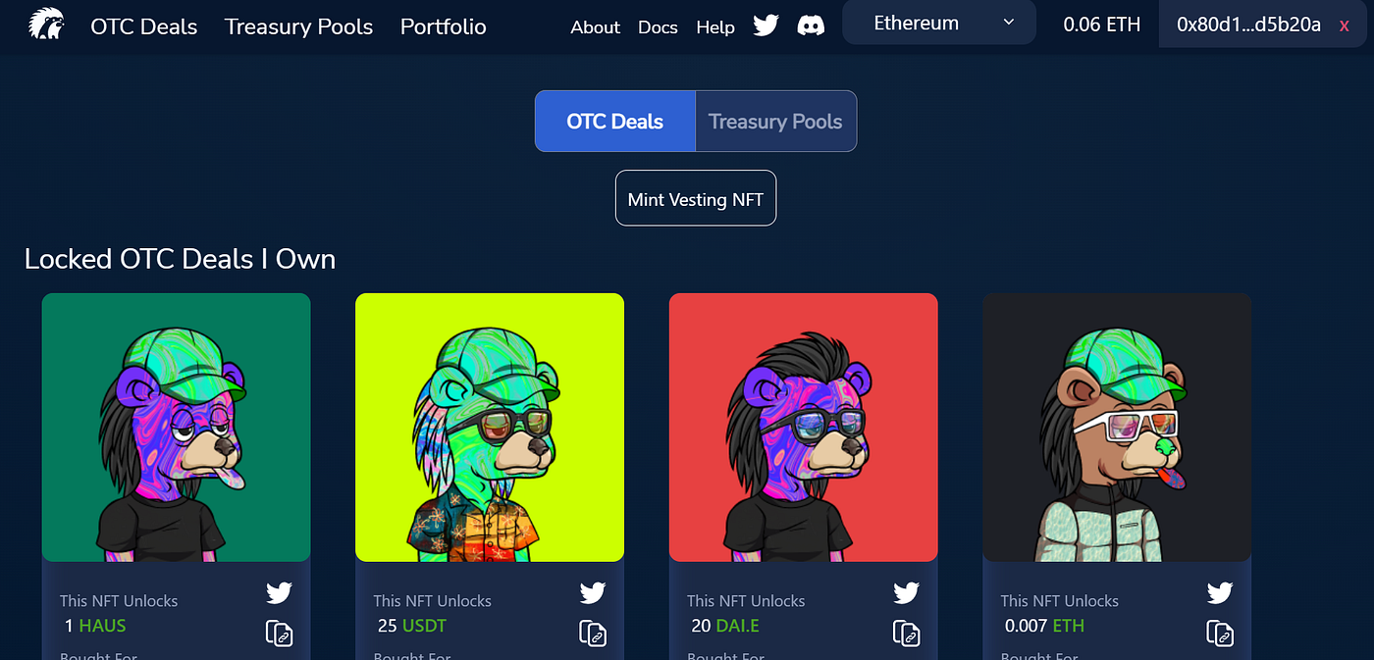Open the Discord icon in the top navigation
Image resolution: width=1374 pixels, height=660 pixels.
click(811, 25)
